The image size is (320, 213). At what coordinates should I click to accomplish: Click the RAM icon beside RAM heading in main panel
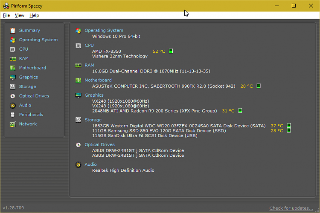pyautogui.click(x=78, y=65)
